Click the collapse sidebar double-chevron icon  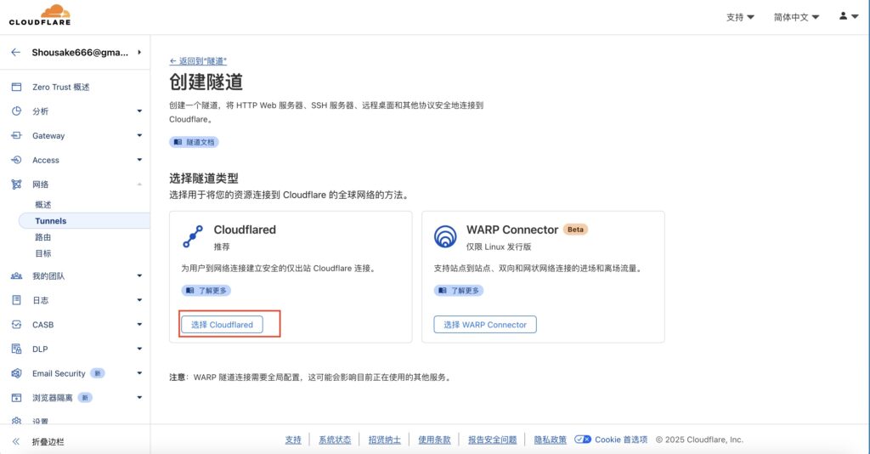coord(16,442)
